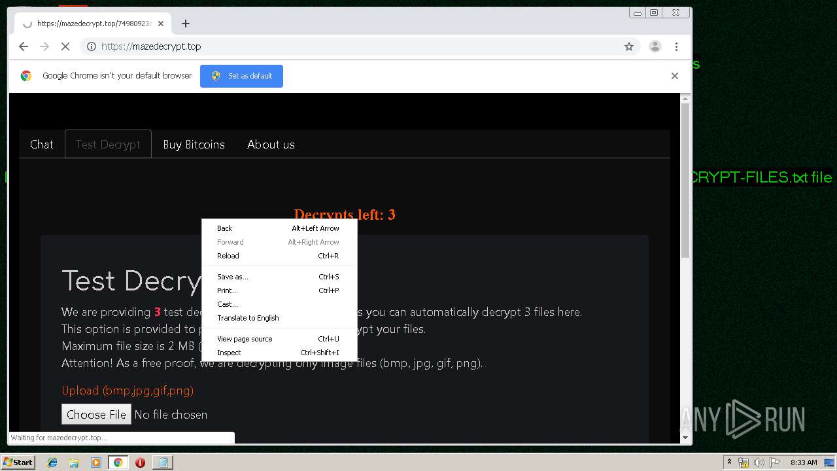Click Set as default button
This screenshot has height=471, width=837.
241,76
